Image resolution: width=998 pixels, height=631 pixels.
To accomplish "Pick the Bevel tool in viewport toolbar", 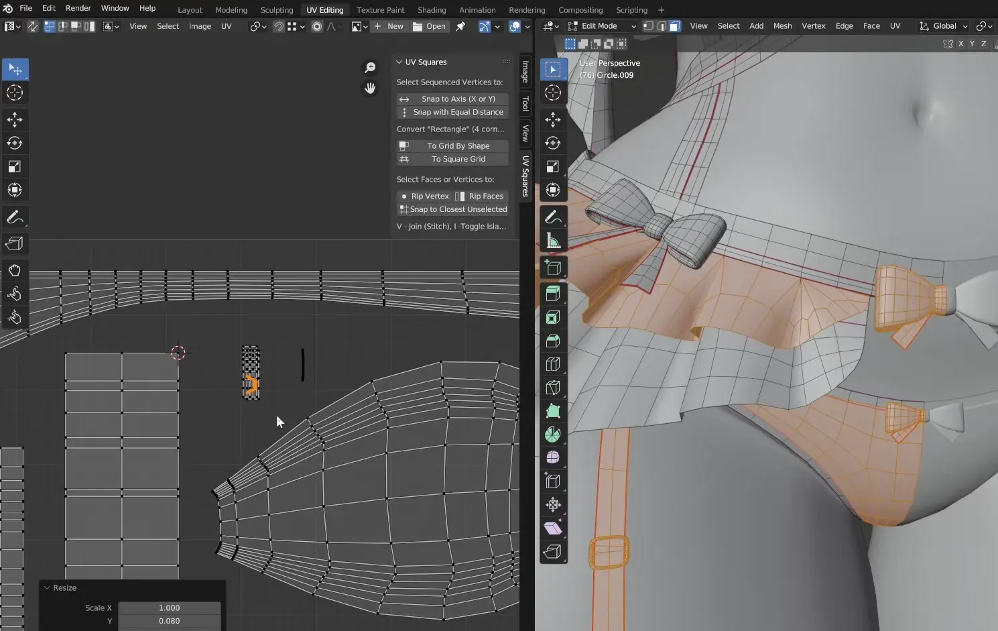I will click(x=553, y=341).
